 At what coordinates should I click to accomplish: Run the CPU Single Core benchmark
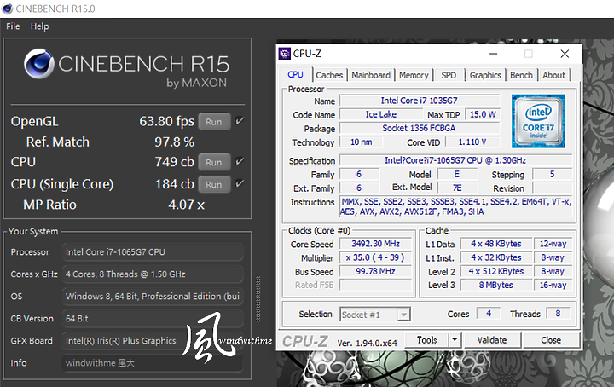[x=214, y=184]
